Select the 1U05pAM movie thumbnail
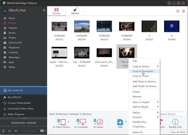188x135 pixels. 82,26
